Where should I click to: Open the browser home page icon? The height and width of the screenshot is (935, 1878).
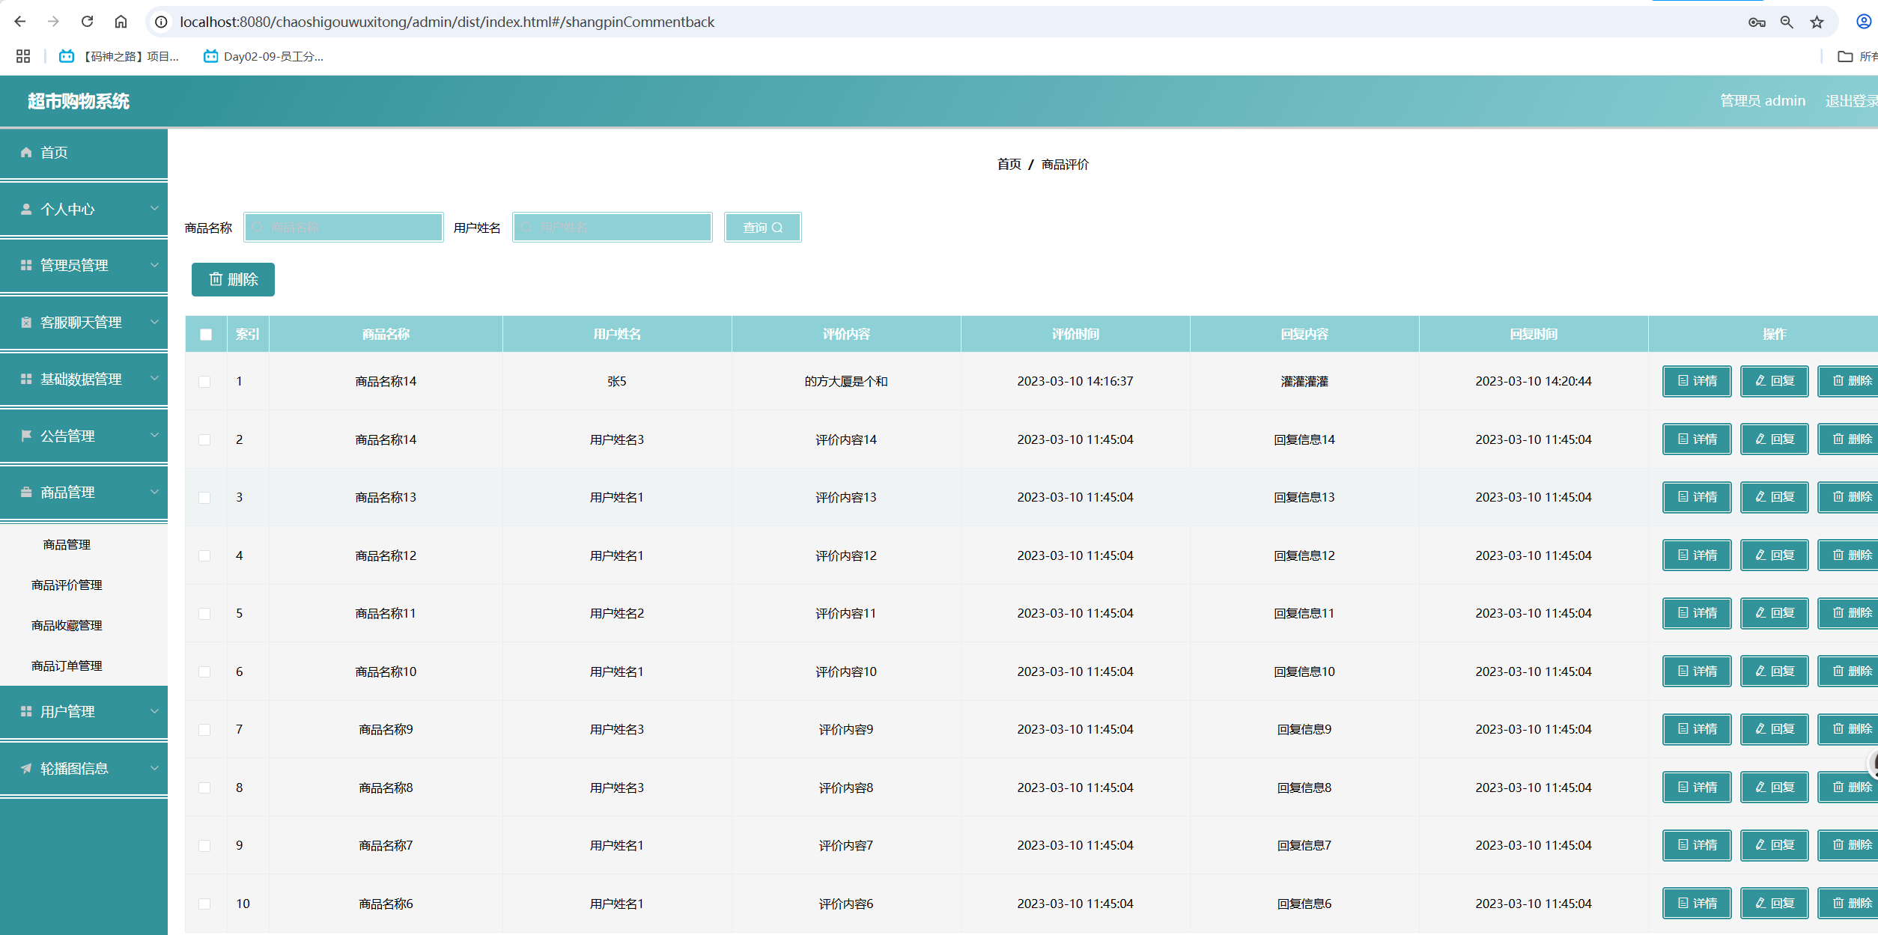pos(121,22)
